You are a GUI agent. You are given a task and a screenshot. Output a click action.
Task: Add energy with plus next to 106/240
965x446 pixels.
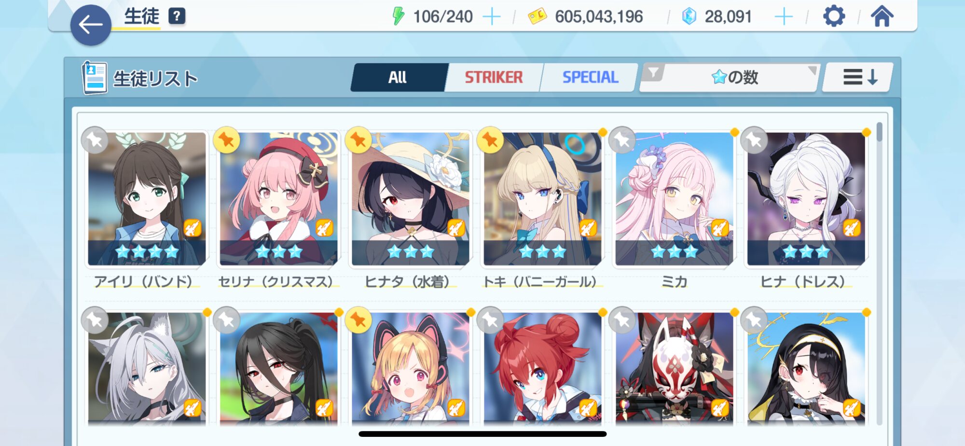[491, 17]
